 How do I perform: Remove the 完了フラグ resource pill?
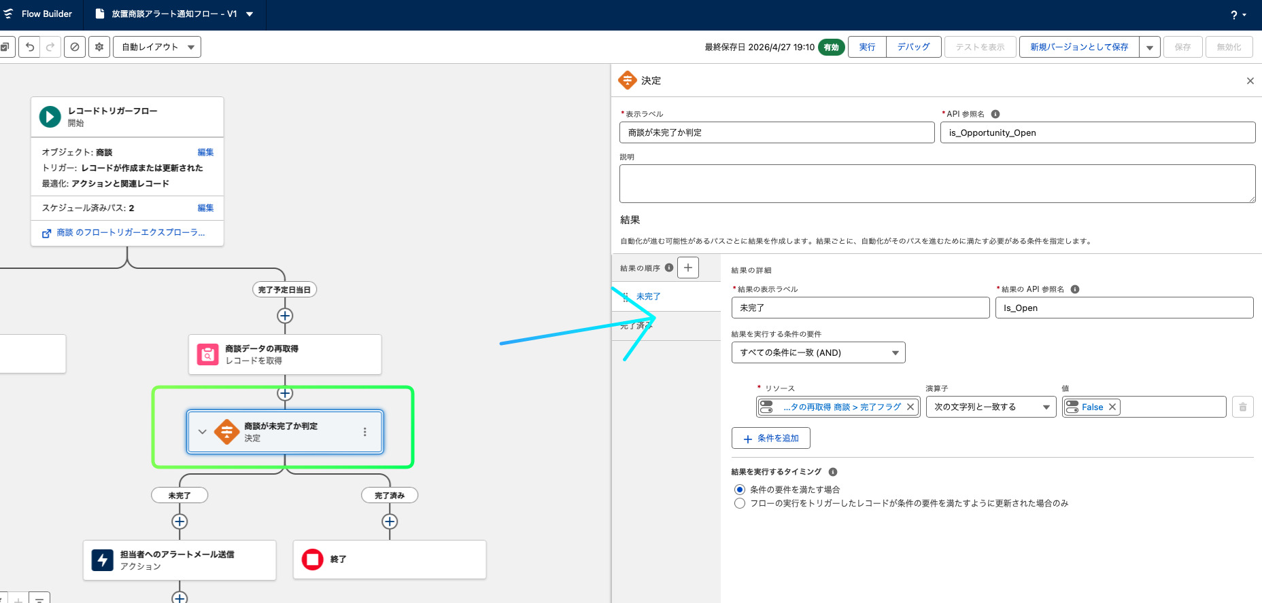coord(910,407)
